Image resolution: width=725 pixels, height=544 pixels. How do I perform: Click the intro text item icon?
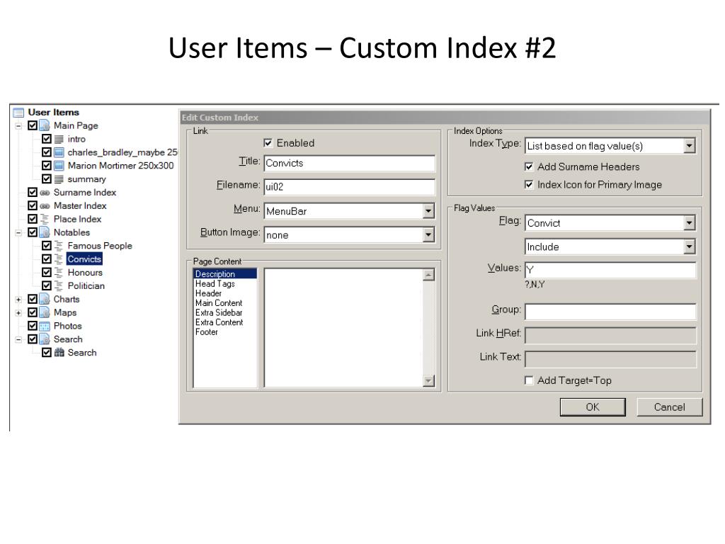(59, 139)
